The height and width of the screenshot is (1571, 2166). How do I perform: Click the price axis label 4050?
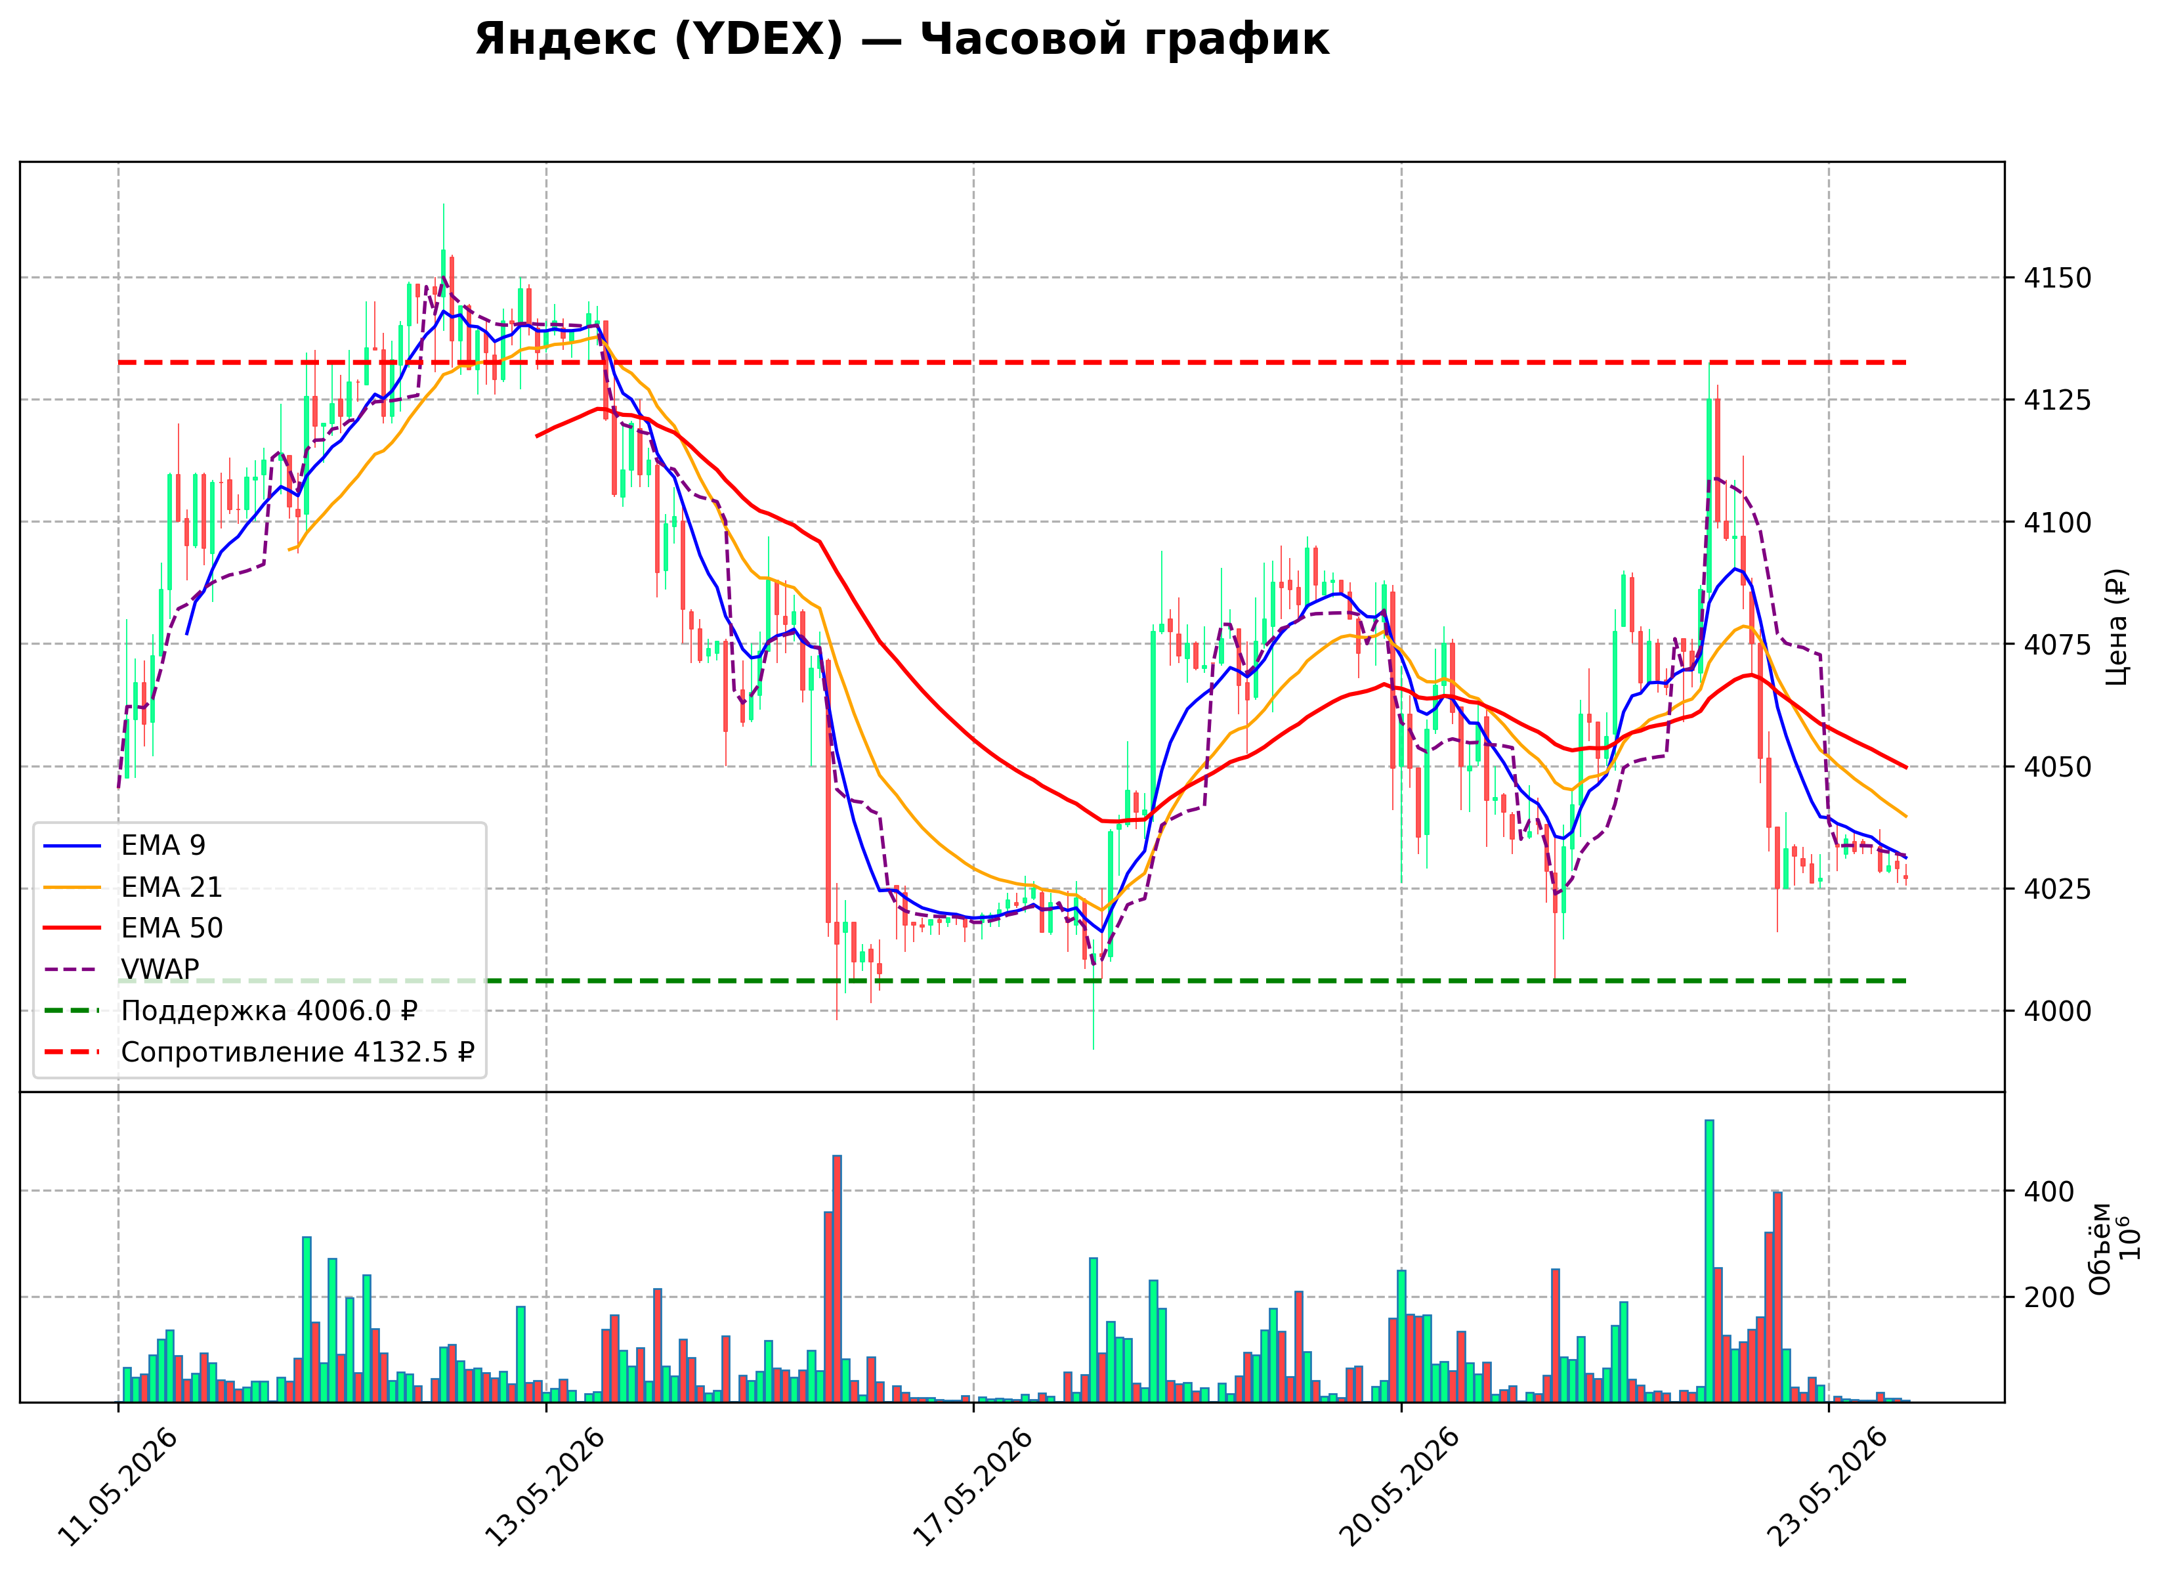point(2057,767)
